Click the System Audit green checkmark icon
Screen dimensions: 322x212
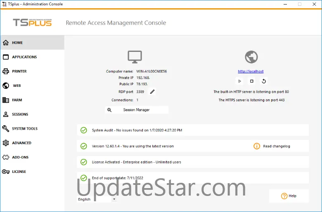(83, 130)
